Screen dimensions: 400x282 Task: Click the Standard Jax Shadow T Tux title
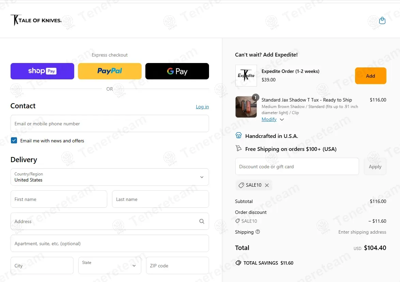point(307,100)
